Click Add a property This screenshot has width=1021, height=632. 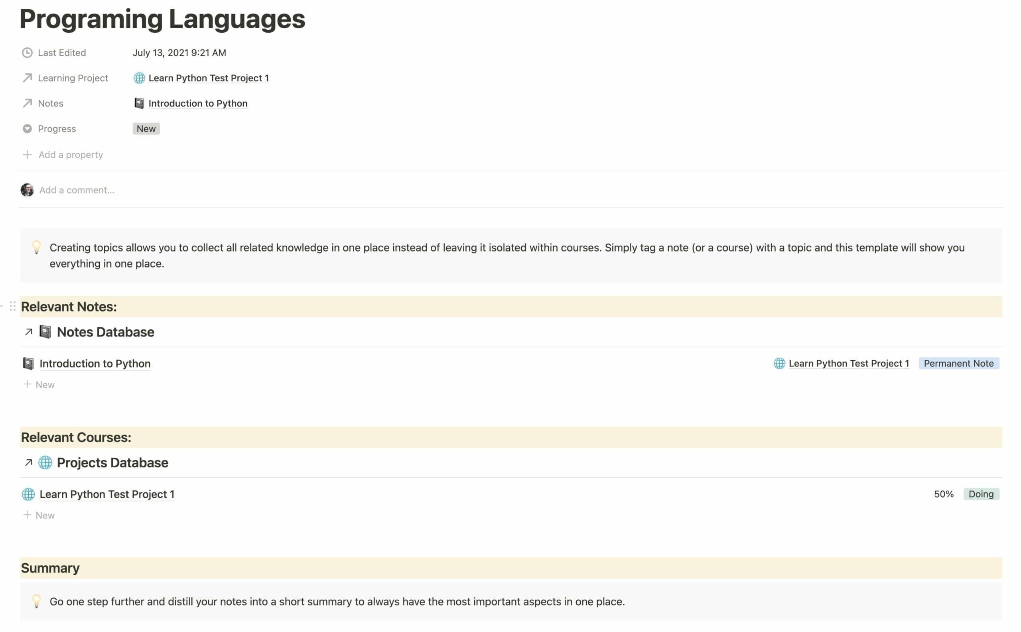coord(70,154)
